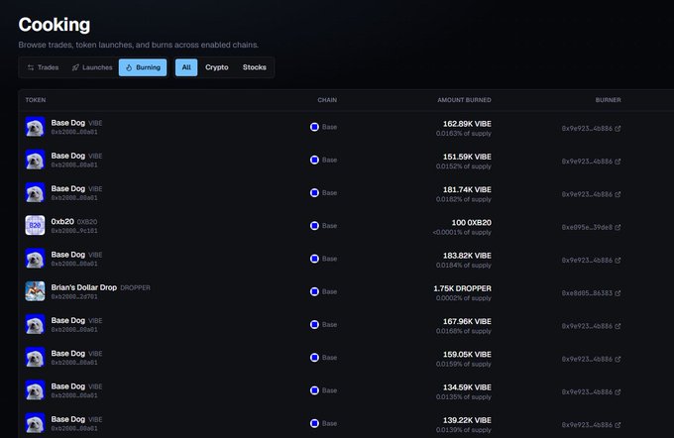Click the 100 0XB20 amount

coord(472,223)
